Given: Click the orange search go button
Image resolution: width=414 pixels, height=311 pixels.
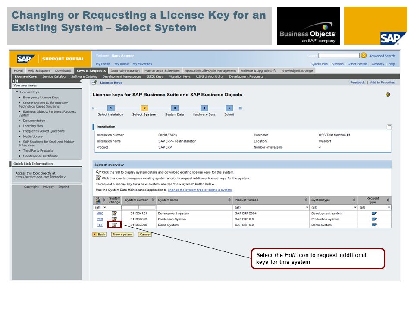Looking at the screenshot, I should 364,55.
